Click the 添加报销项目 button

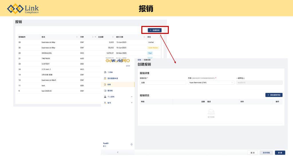(274, 95)
